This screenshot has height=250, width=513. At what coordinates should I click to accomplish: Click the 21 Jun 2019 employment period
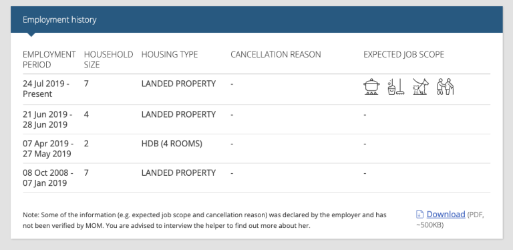(47, 120)
